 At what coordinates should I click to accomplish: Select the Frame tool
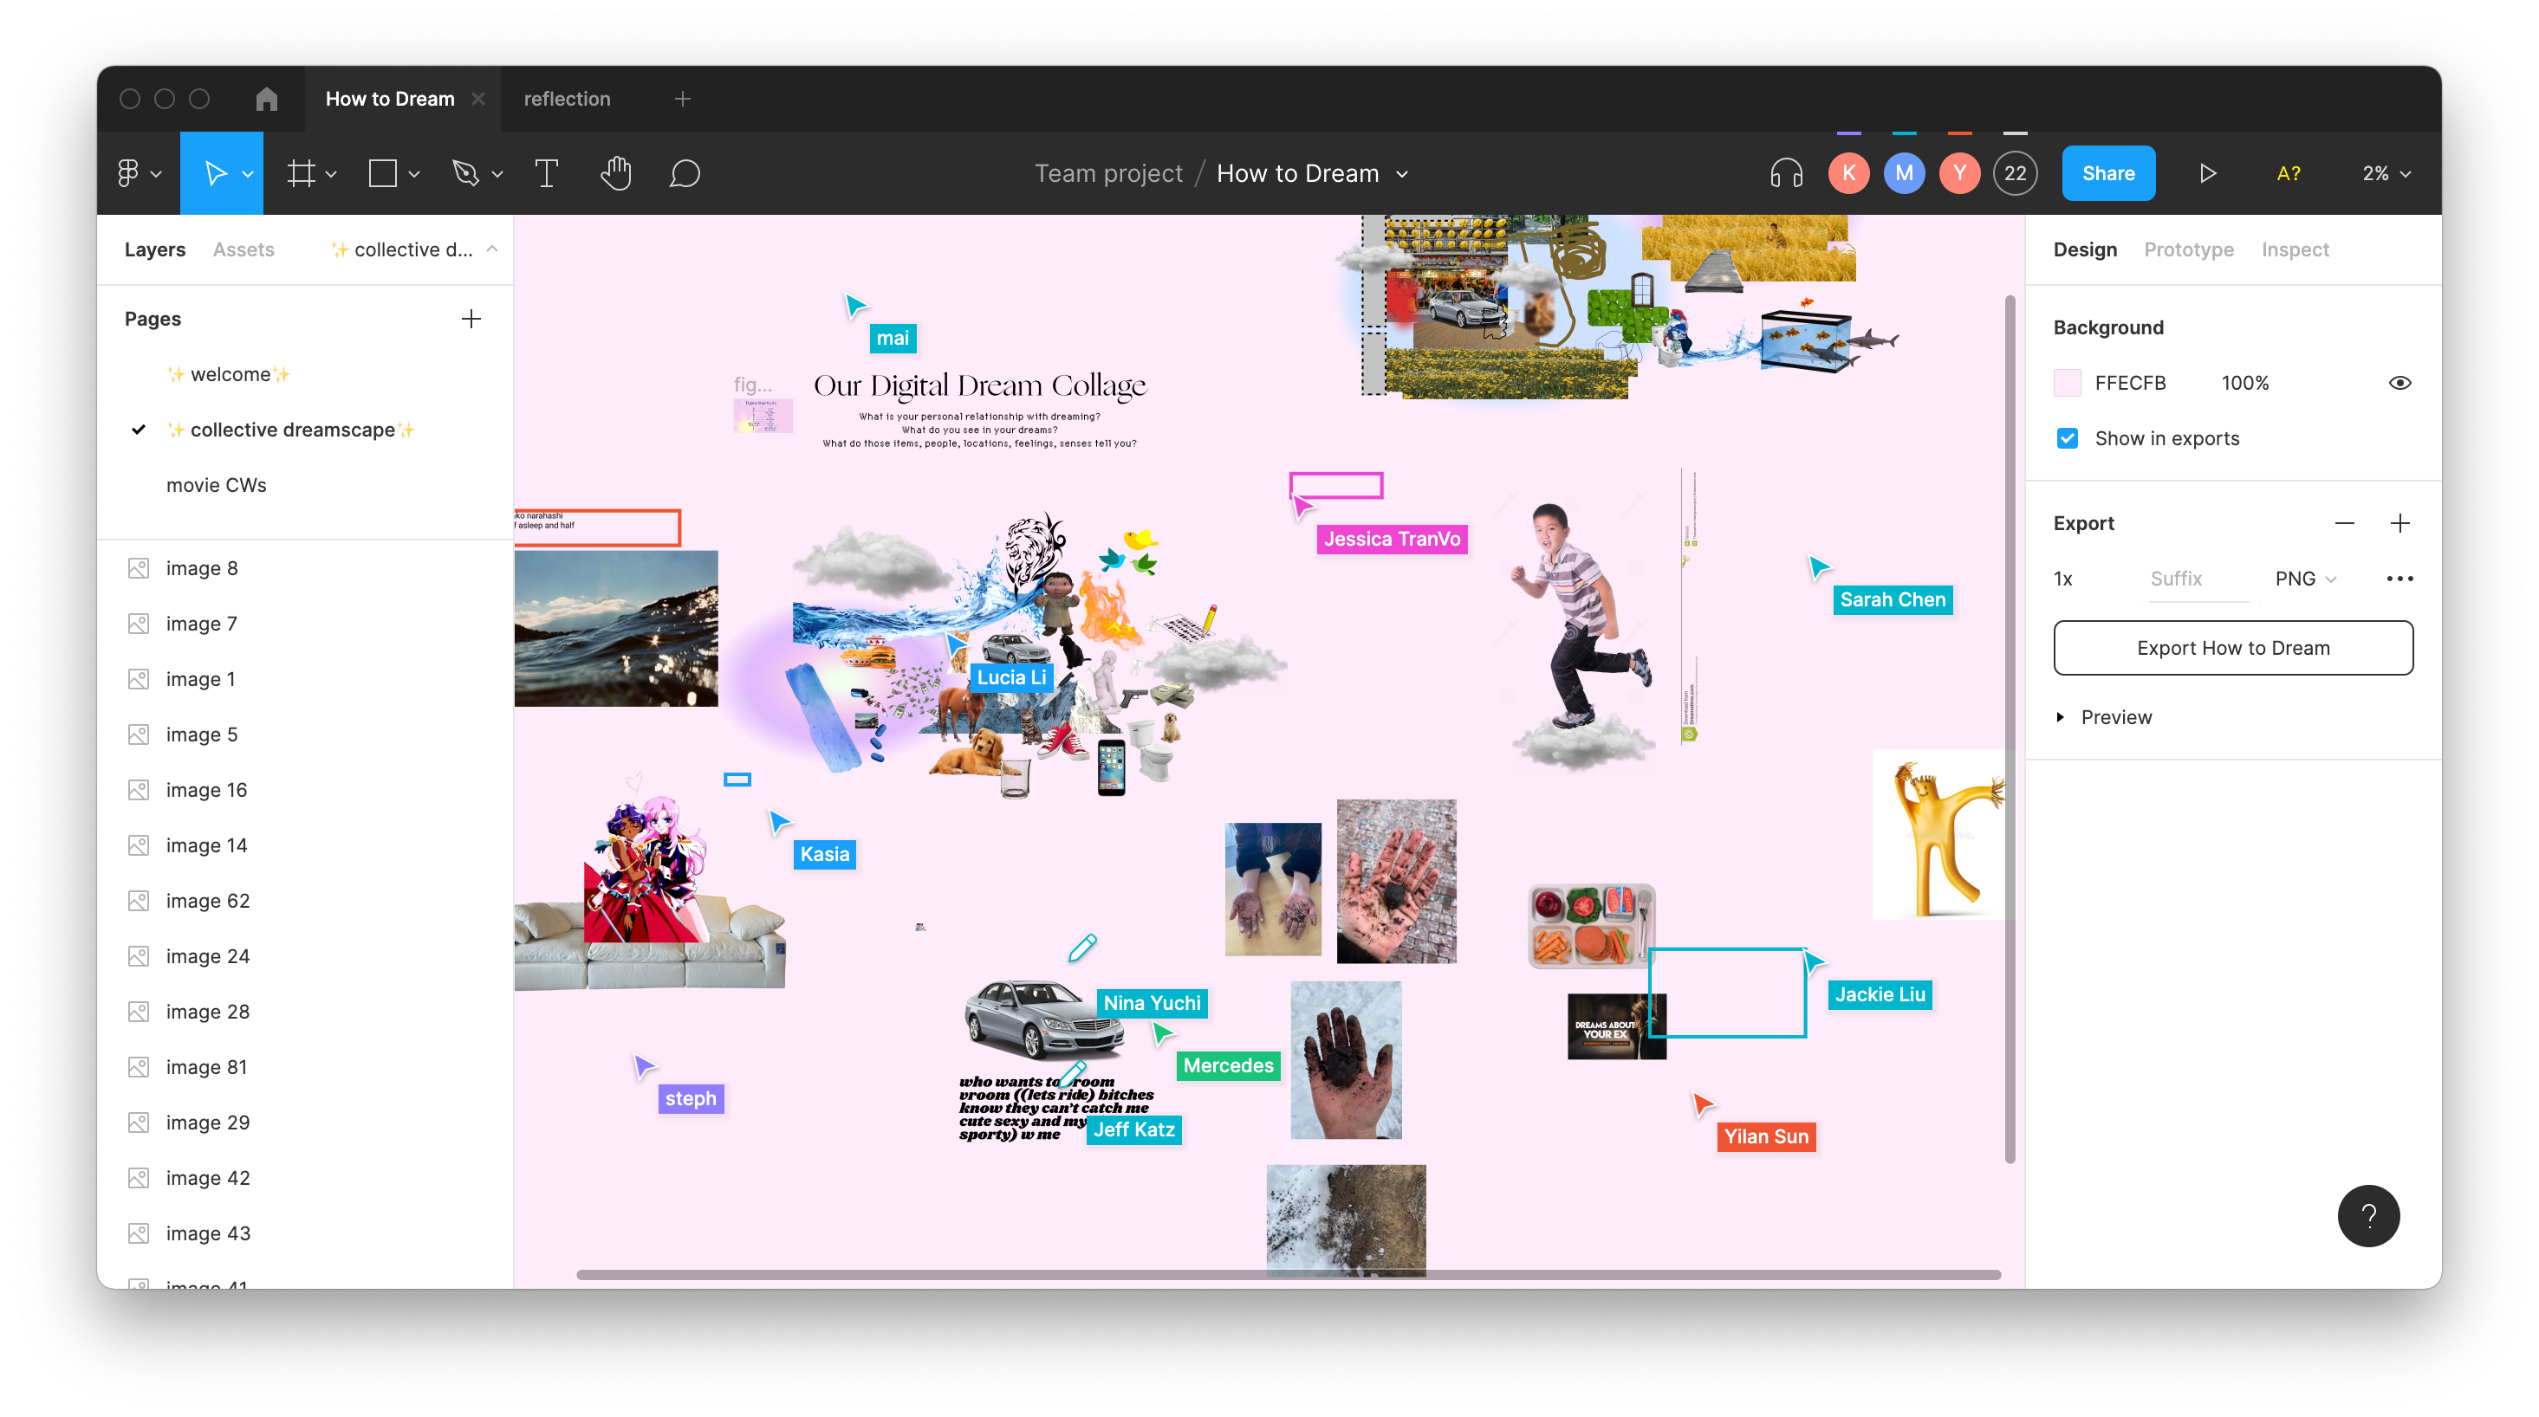[x=302, y=173]
